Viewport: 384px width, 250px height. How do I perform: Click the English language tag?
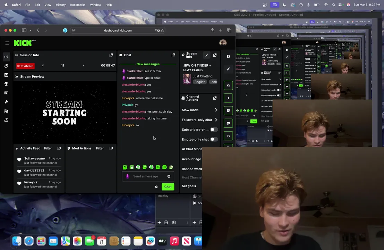pyautogui.click(x=200, y=82)
